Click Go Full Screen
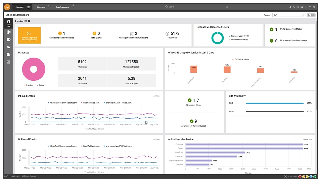The width and height of the screenshot is (321, 182). (290, 177)
